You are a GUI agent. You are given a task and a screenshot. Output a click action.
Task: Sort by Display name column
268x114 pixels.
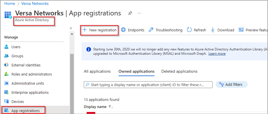(x=95, y=107)
